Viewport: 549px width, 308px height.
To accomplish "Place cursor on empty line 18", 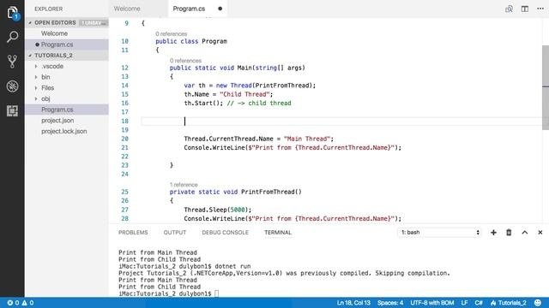I will coord(341,121).
